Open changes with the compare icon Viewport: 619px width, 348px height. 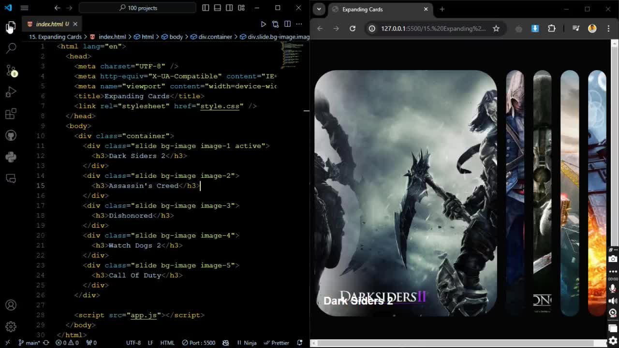tap(275, 24)
